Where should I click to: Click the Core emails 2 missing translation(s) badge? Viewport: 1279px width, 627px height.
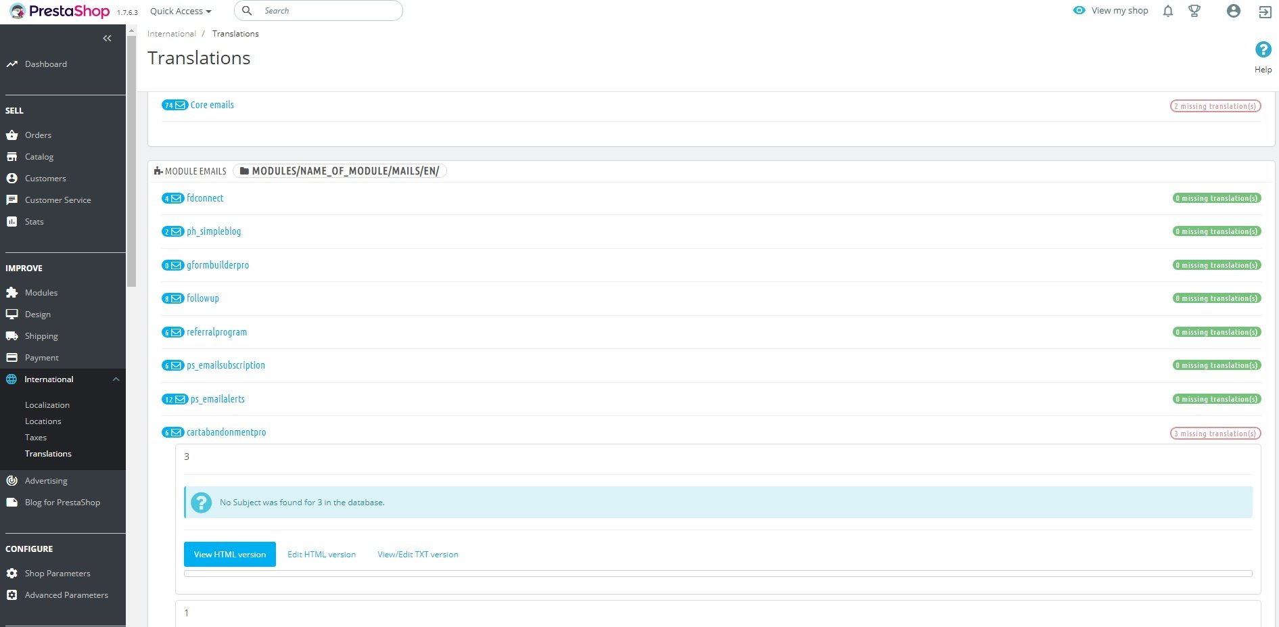1215,106
